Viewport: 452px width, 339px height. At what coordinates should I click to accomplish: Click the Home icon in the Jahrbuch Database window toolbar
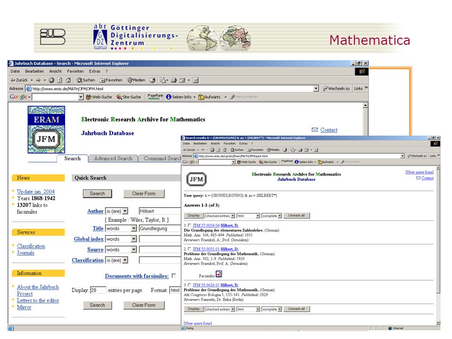coord(68,80)
